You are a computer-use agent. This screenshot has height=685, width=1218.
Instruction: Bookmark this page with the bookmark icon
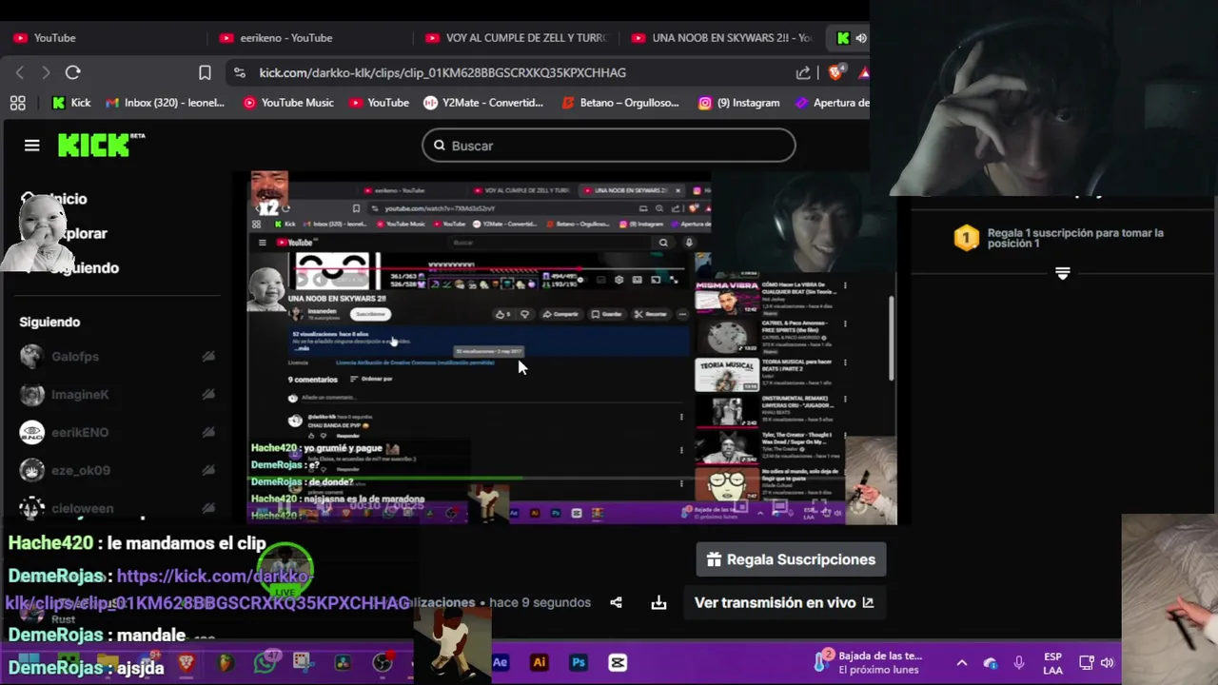pos(205,72)
